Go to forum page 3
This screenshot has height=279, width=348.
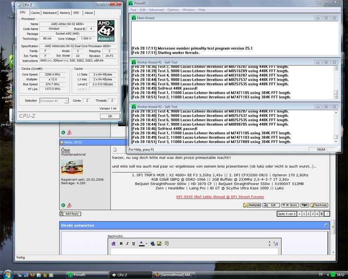point(313,214)
